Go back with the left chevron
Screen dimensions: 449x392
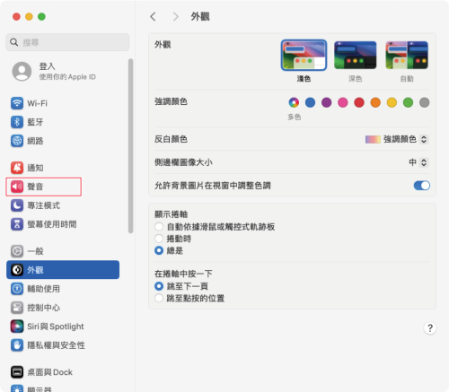point(153,16)
